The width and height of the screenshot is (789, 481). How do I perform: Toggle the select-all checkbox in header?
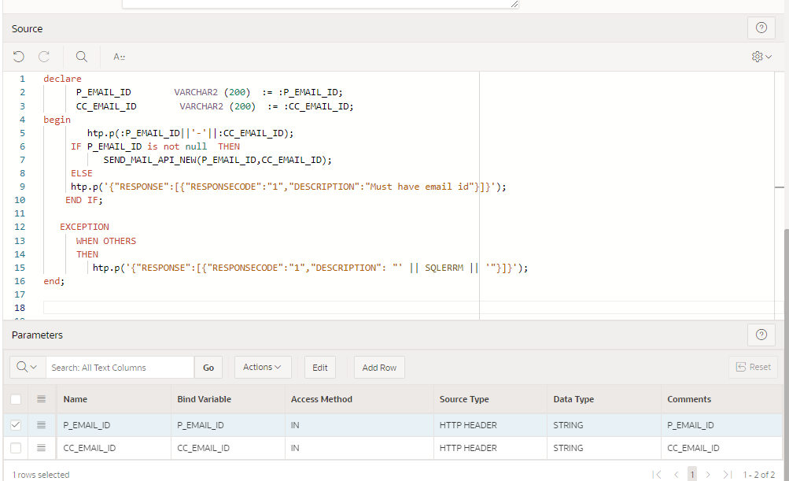16,399
